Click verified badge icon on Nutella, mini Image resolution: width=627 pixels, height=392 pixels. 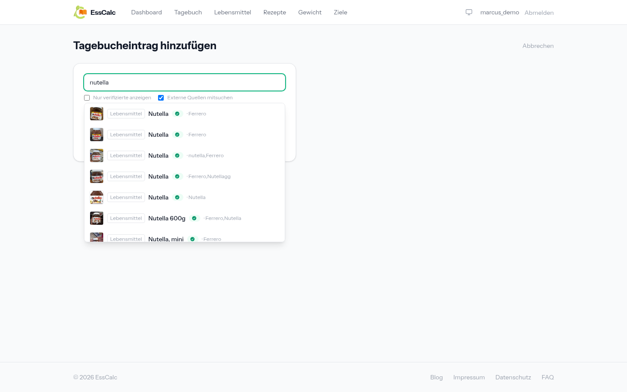192,239
